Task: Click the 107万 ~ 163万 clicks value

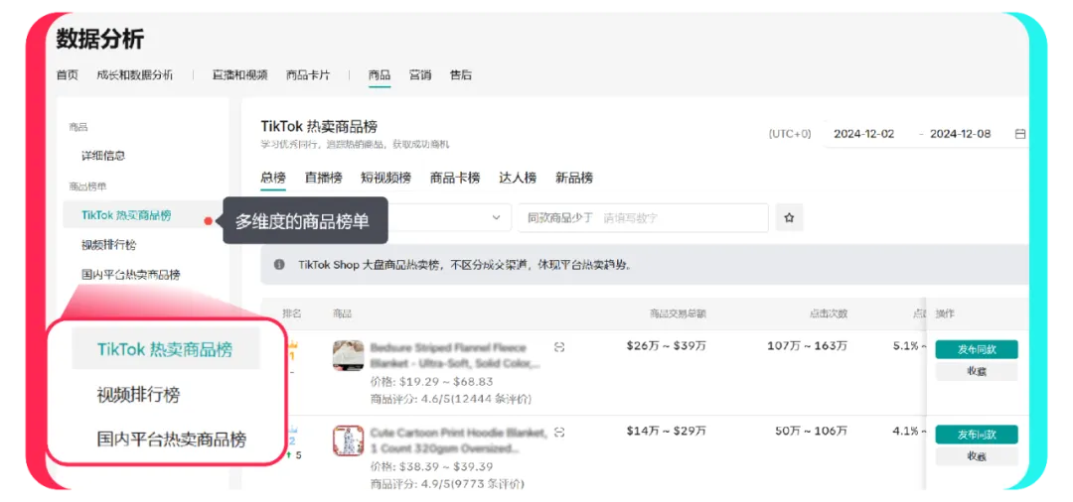Action: tap(808, 346)
